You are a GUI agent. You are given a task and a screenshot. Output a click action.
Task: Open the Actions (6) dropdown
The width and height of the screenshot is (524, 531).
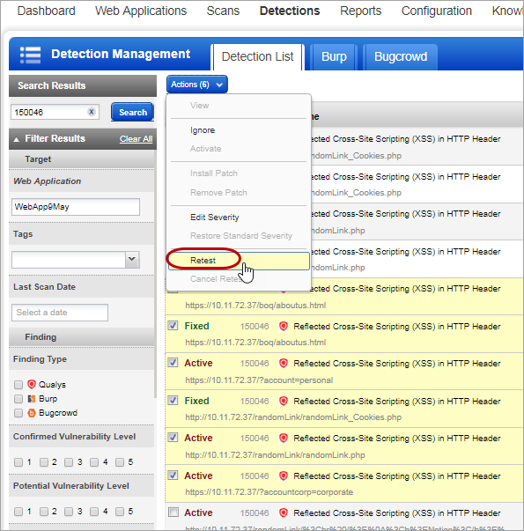click(196, 85)
